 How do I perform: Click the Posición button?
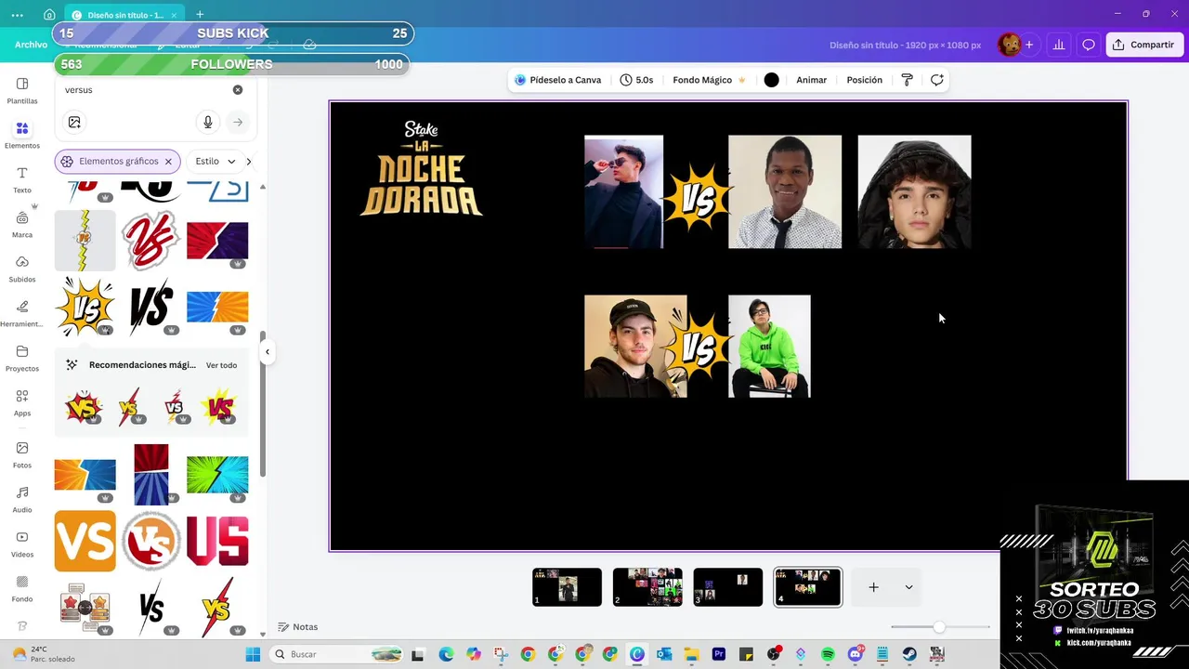pos(864,80)
